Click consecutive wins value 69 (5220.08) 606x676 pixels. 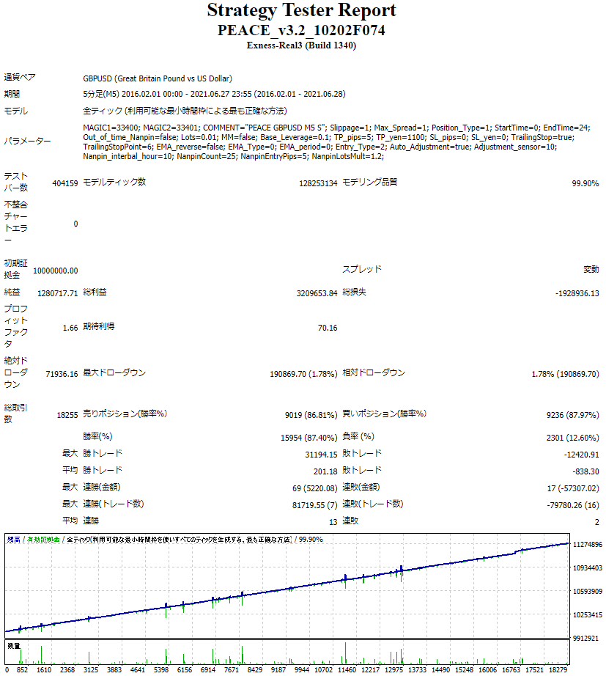[x=314, y=488]
